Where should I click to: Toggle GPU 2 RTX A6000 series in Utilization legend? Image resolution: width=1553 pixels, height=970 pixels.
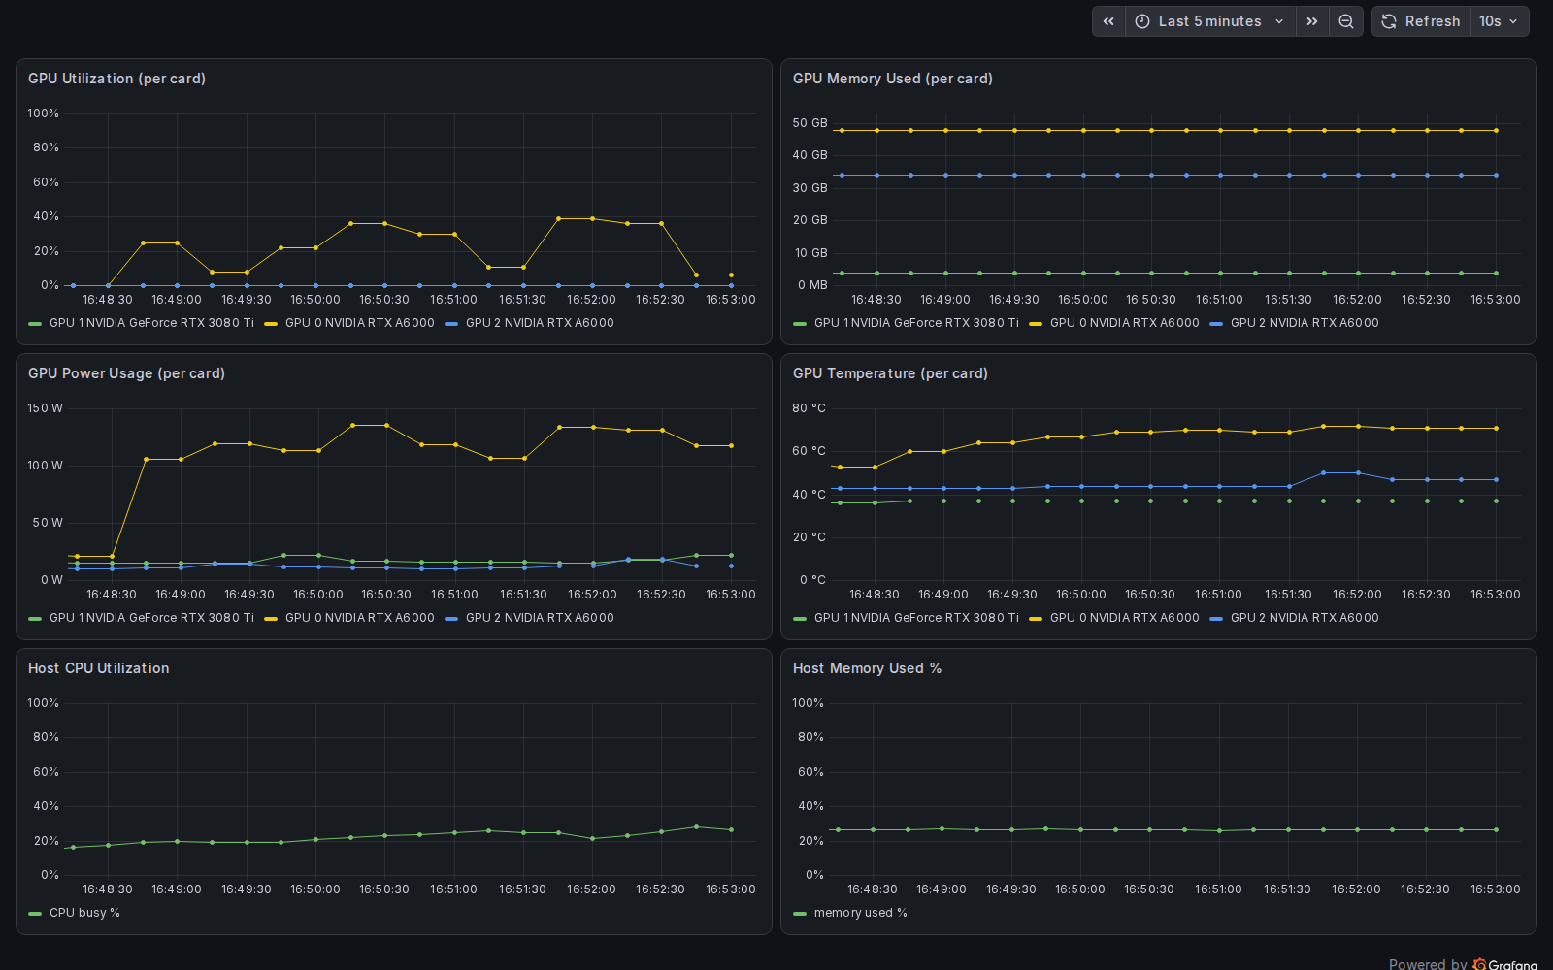click(x=540, y=323)
